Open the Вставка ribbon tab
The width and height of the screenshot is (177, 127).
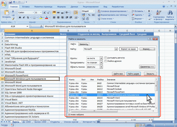click(26, 7)
